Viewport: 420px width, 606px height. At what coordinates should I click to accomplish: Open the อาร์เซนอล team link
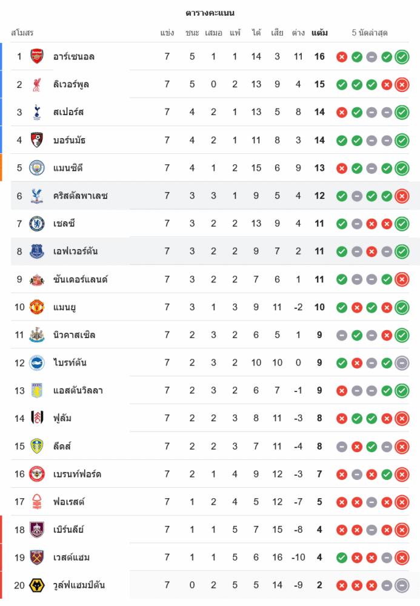(x=73, y=56)
